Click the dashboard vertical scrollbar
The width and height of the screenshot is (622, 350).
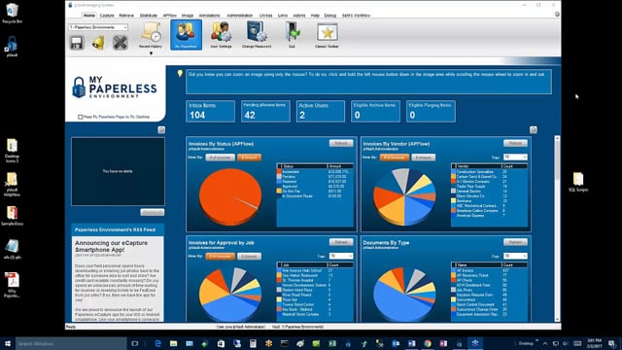[x=557, y=228]
